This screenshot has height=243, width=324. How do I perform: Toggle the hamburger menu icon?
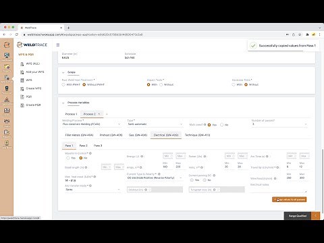pyautogui.click(x=58, y=45)
